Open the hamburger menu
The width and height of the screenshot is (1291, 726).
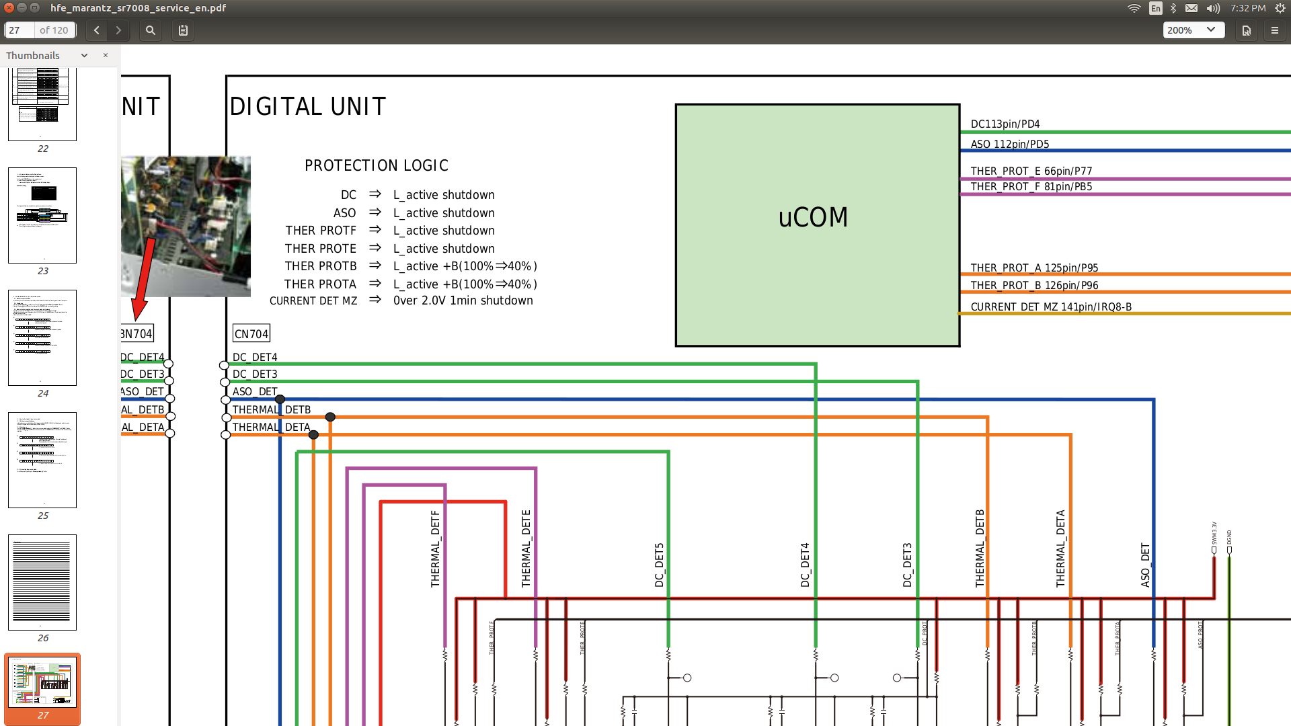pyautogui.click(x=1275, y=30)
